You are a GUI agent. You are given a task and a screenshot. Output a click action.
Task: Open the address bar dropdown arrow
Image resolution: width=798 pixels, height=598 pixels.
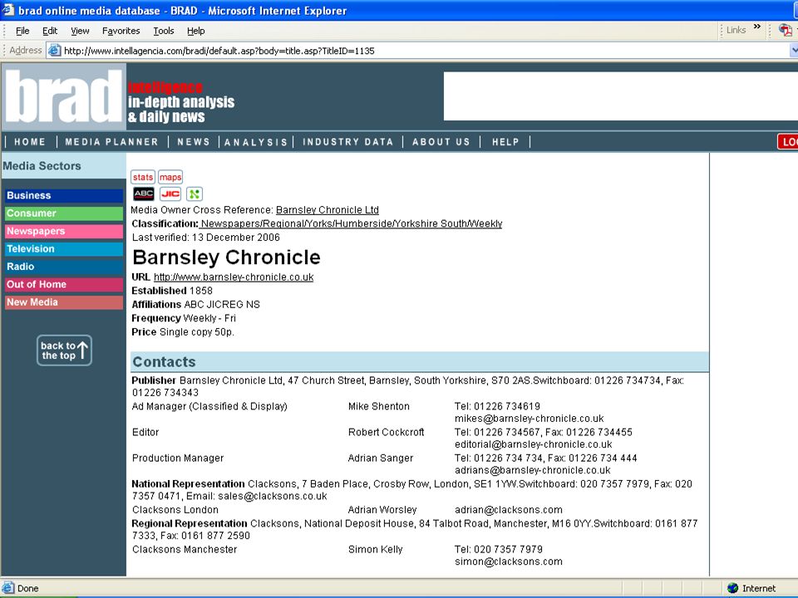[x=794, y=51]
